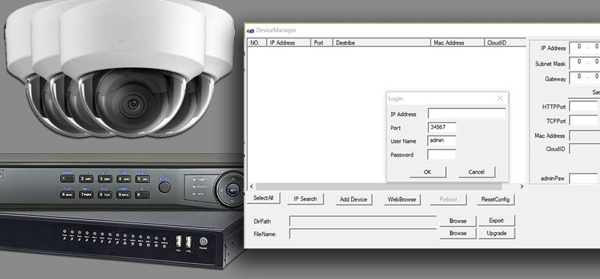Click the IP Address field in Login dialog
This screenshot has height=279, width=600.
467,114
